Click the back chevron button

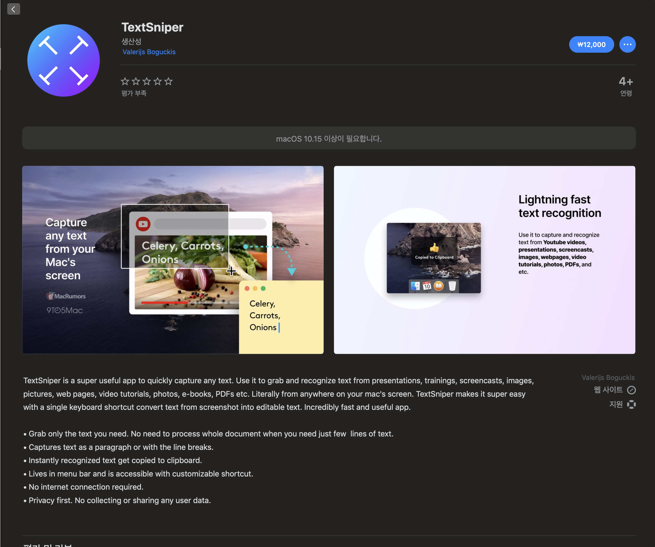[13, 9]
